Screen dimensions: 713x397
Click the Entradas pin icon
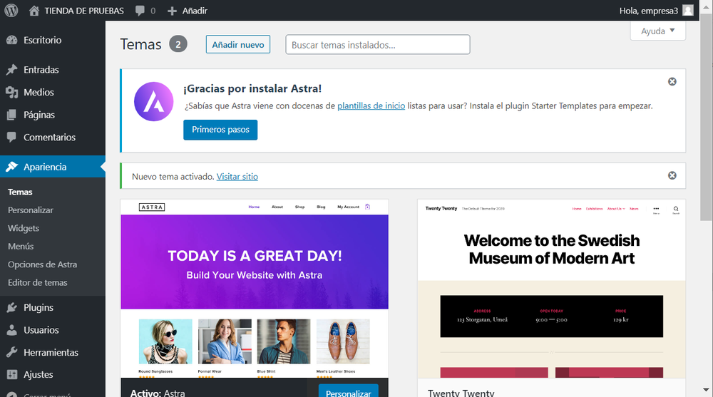12,70
